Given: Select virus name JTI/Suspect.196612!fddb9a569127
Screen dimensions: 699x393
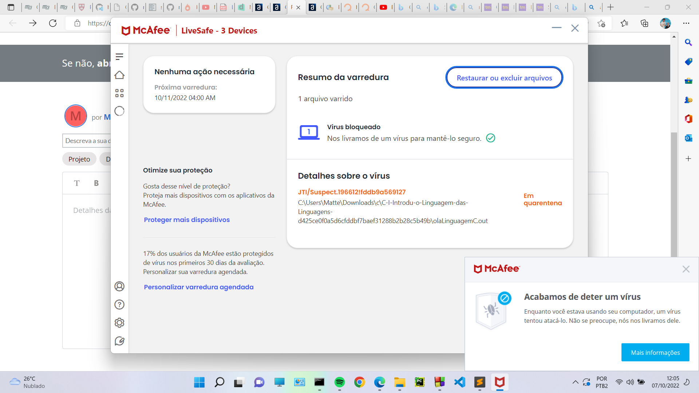Looking at the screenshot, I should (352, 192).
